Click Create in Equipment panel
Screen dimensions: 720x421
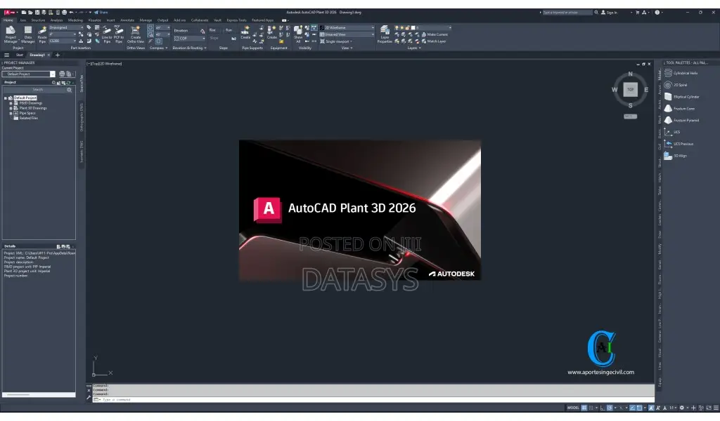point(272,32)
